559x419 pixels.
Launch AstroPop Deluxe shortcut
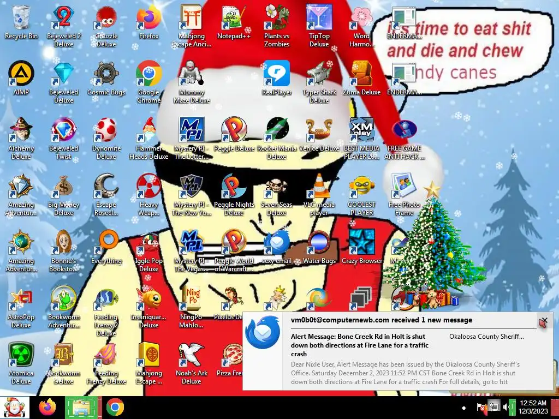[21, 307]
